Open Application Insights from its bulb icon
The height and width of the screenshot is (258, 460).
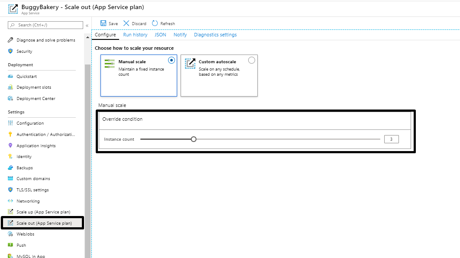click(x=10, y=145)
